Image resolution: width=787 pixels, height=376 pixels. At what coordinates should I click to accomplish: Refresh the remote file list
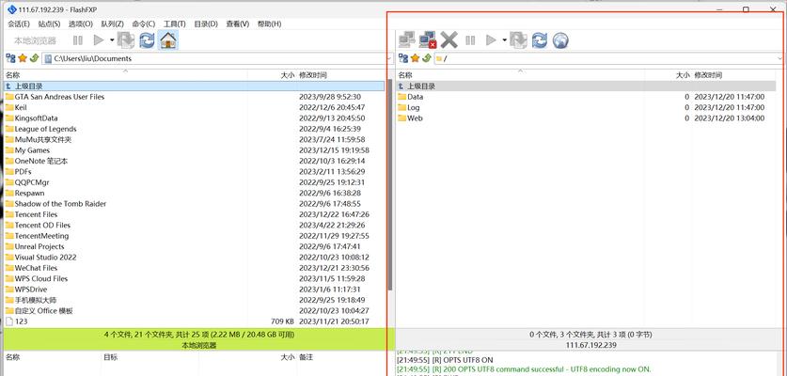pyautogui.click(x=539, y=40)
